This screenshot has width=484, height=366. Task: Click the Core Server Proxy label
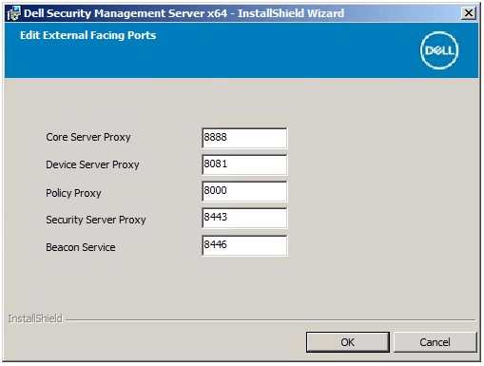[88, 137]
